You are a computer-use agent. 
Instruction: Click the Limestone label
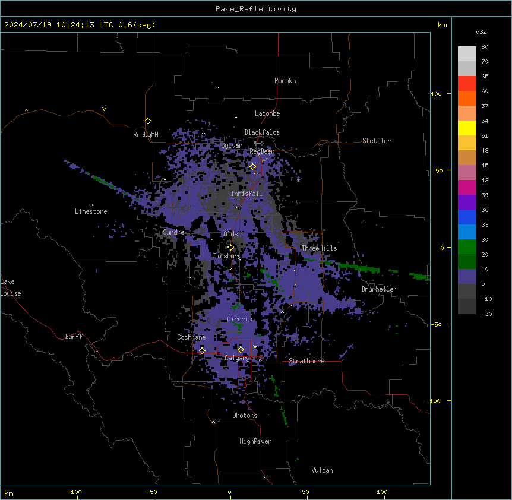click(x=91, y=211)
